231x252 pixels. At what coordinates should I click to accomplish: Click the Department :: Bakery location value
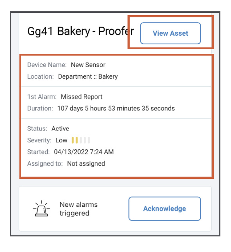[x=88, y=76]
